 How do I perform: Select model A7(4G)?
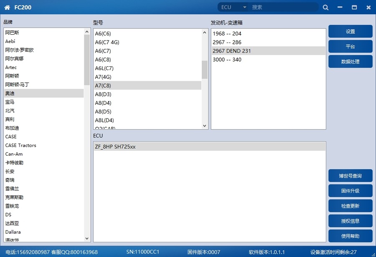pyautogui.click(x=148, y=77)
